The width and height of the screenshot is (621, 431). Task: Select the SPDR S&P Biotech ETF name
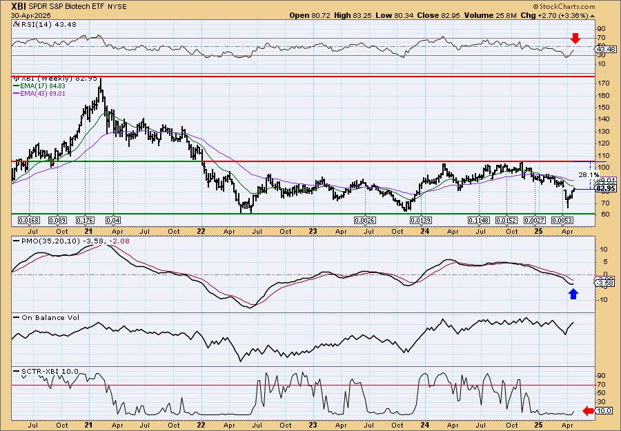coord(66,7)
